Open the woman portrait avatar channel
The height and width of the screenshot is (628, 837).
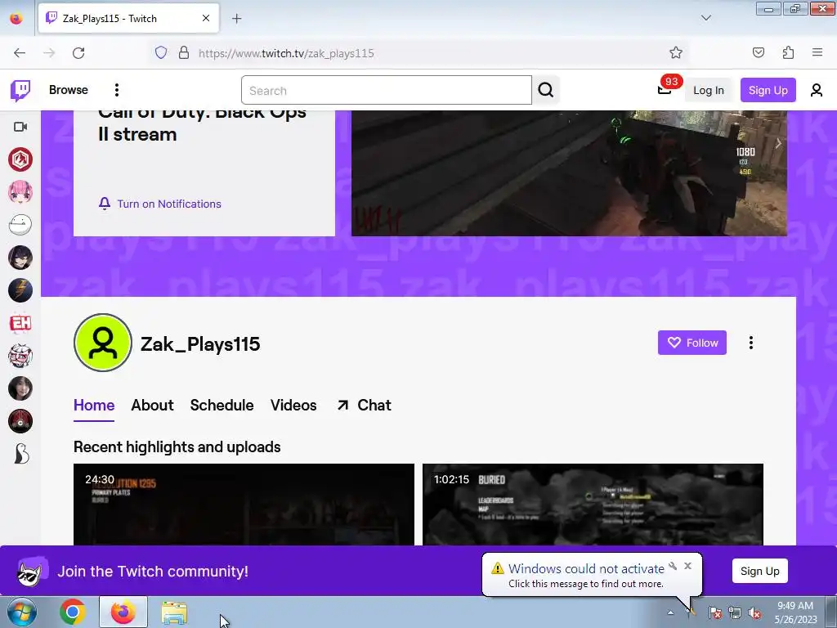pyautogui.click(x=20, y=388)
